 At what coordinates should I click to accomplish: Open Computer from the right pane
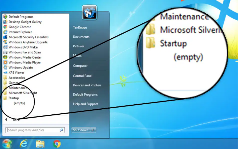pos(80,66)
